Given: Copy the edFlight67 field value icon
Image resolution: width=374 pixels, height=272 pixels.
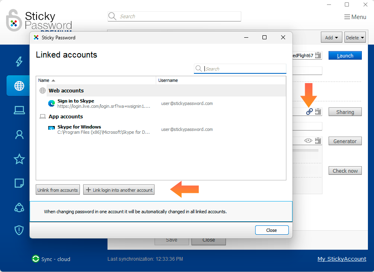Looking at the screenshot, I should click(x=318, y=55).
